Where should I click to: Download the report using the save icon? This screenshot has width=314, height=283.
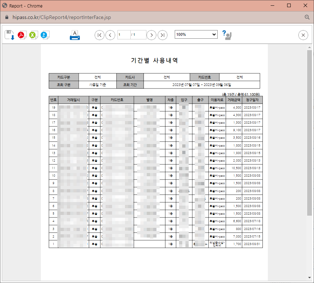[x=9, y=35]
